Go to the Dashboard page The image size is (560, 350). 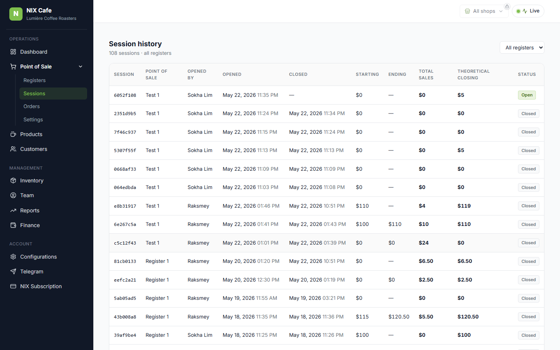(x=47, y=52)
